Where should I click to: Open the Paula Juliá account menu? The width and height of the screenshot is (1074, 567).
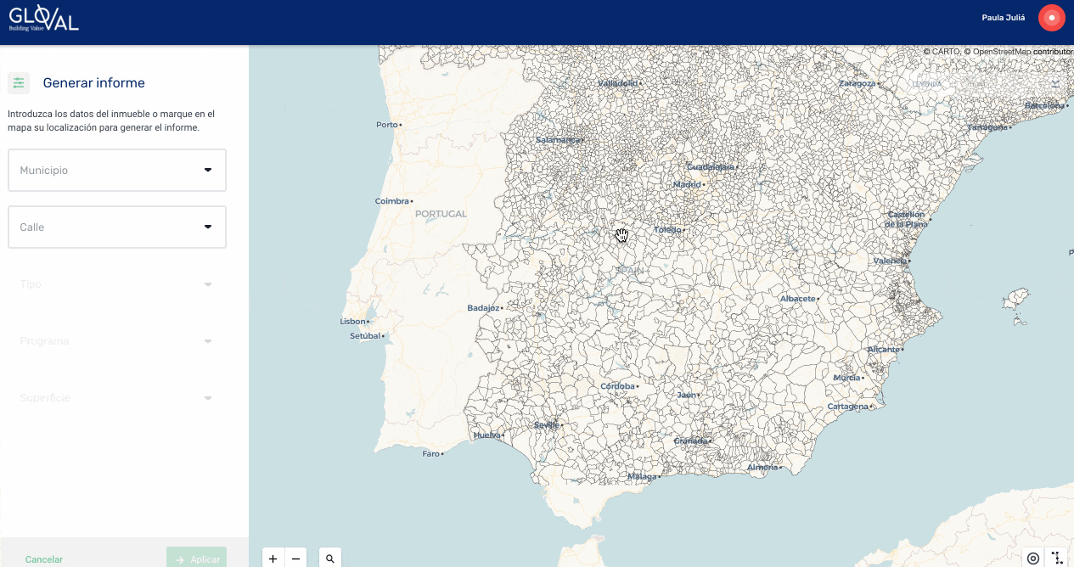click(1003, 17)
